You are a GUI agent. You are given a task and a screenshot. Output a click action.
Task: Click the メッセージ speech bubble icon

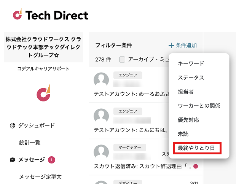[13, 160]
